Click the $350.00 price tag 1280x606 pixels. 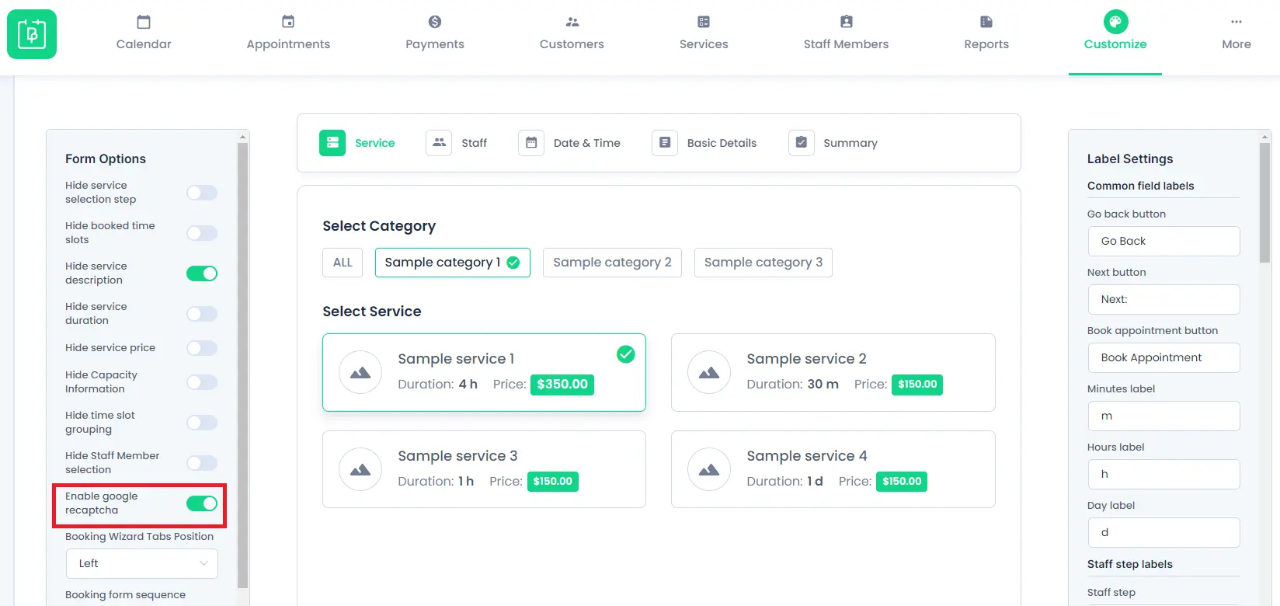tap(562, 385)
